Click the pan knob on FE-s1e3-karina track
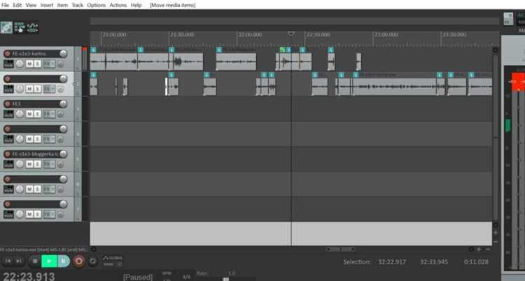Viewport: 525px width, 281px height. click(20, 64)
